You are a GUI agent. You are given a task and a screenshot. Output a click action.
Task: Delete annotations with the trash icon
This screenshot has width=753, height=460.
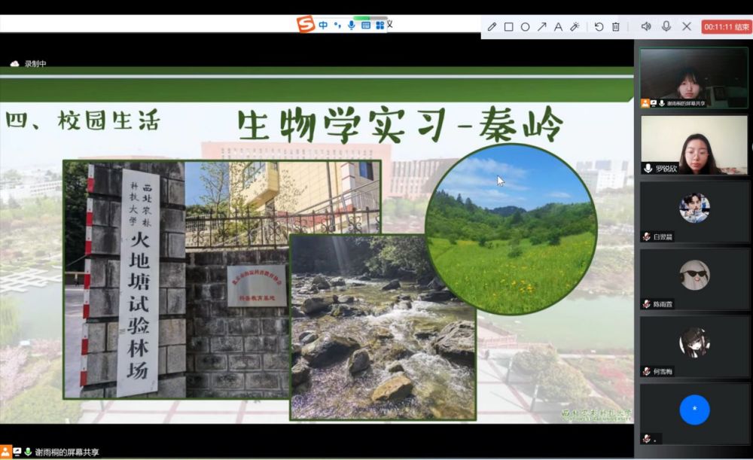(615, 26)
